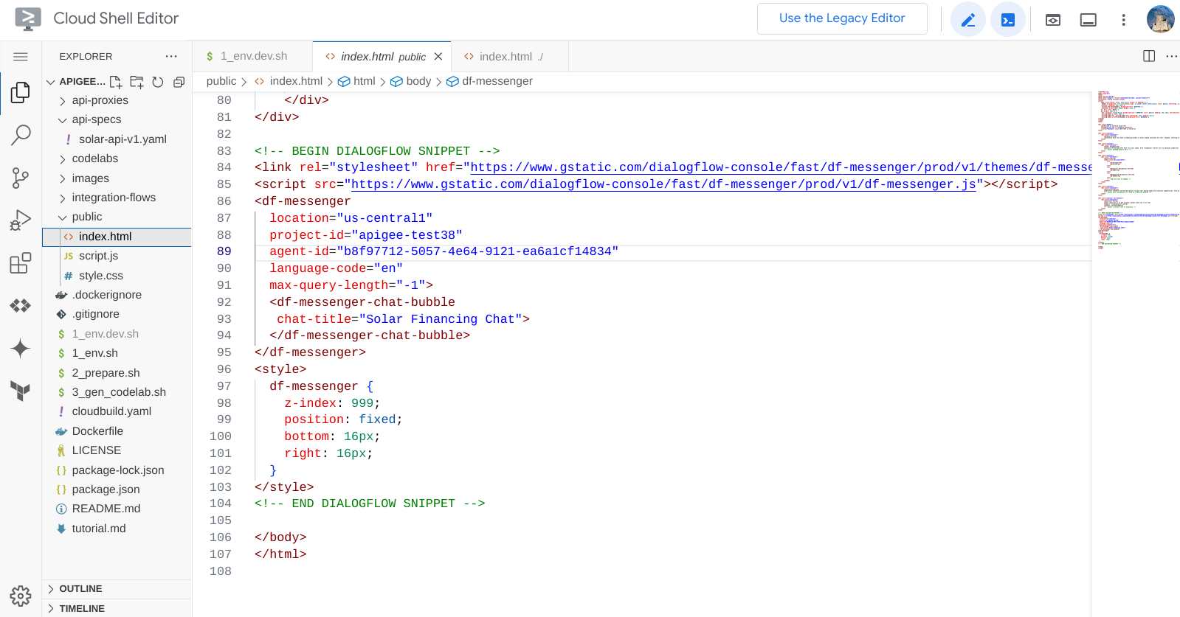Open solar-api-v1.yaml file

123,139
